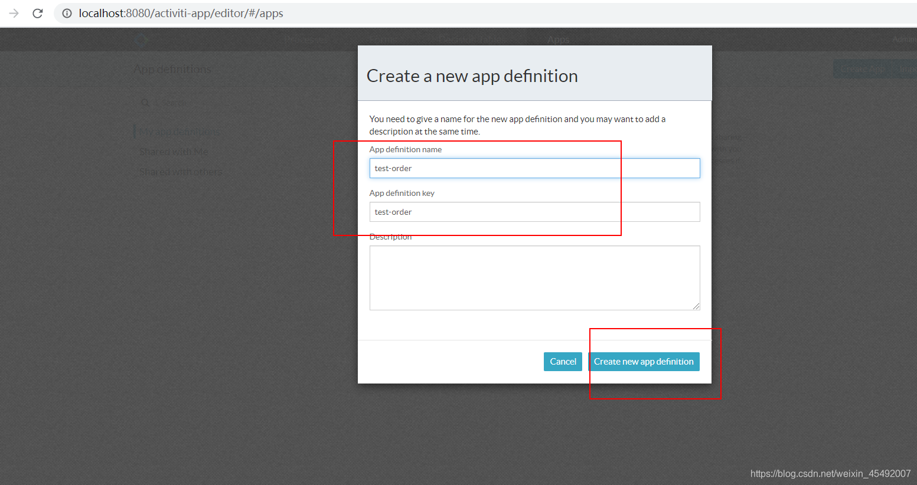The height and width of the screenshot is (485, 917).
Task: Click Create new app definition button
Action: pos(644,362)
